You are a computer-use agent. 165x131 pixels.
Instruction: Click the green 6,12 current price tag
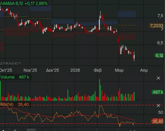159,56
